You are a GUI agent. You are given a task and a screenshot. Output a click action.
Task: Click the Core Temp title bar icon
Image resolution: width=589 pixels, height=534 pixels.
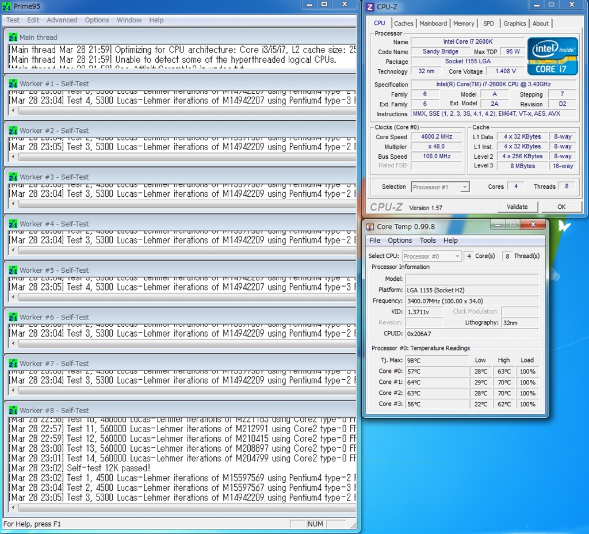pos(370,227)
